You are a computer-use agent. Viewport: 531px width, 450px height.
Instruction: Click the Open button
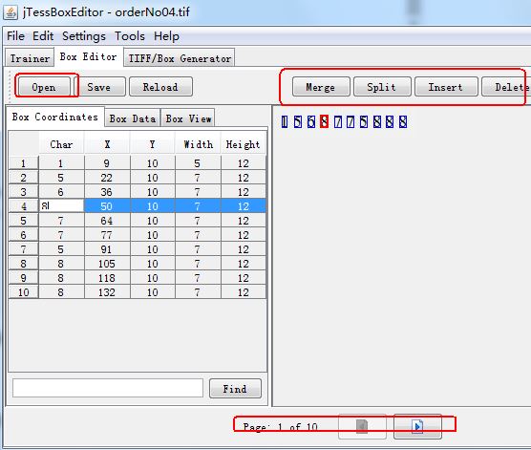tap(44, 87)
